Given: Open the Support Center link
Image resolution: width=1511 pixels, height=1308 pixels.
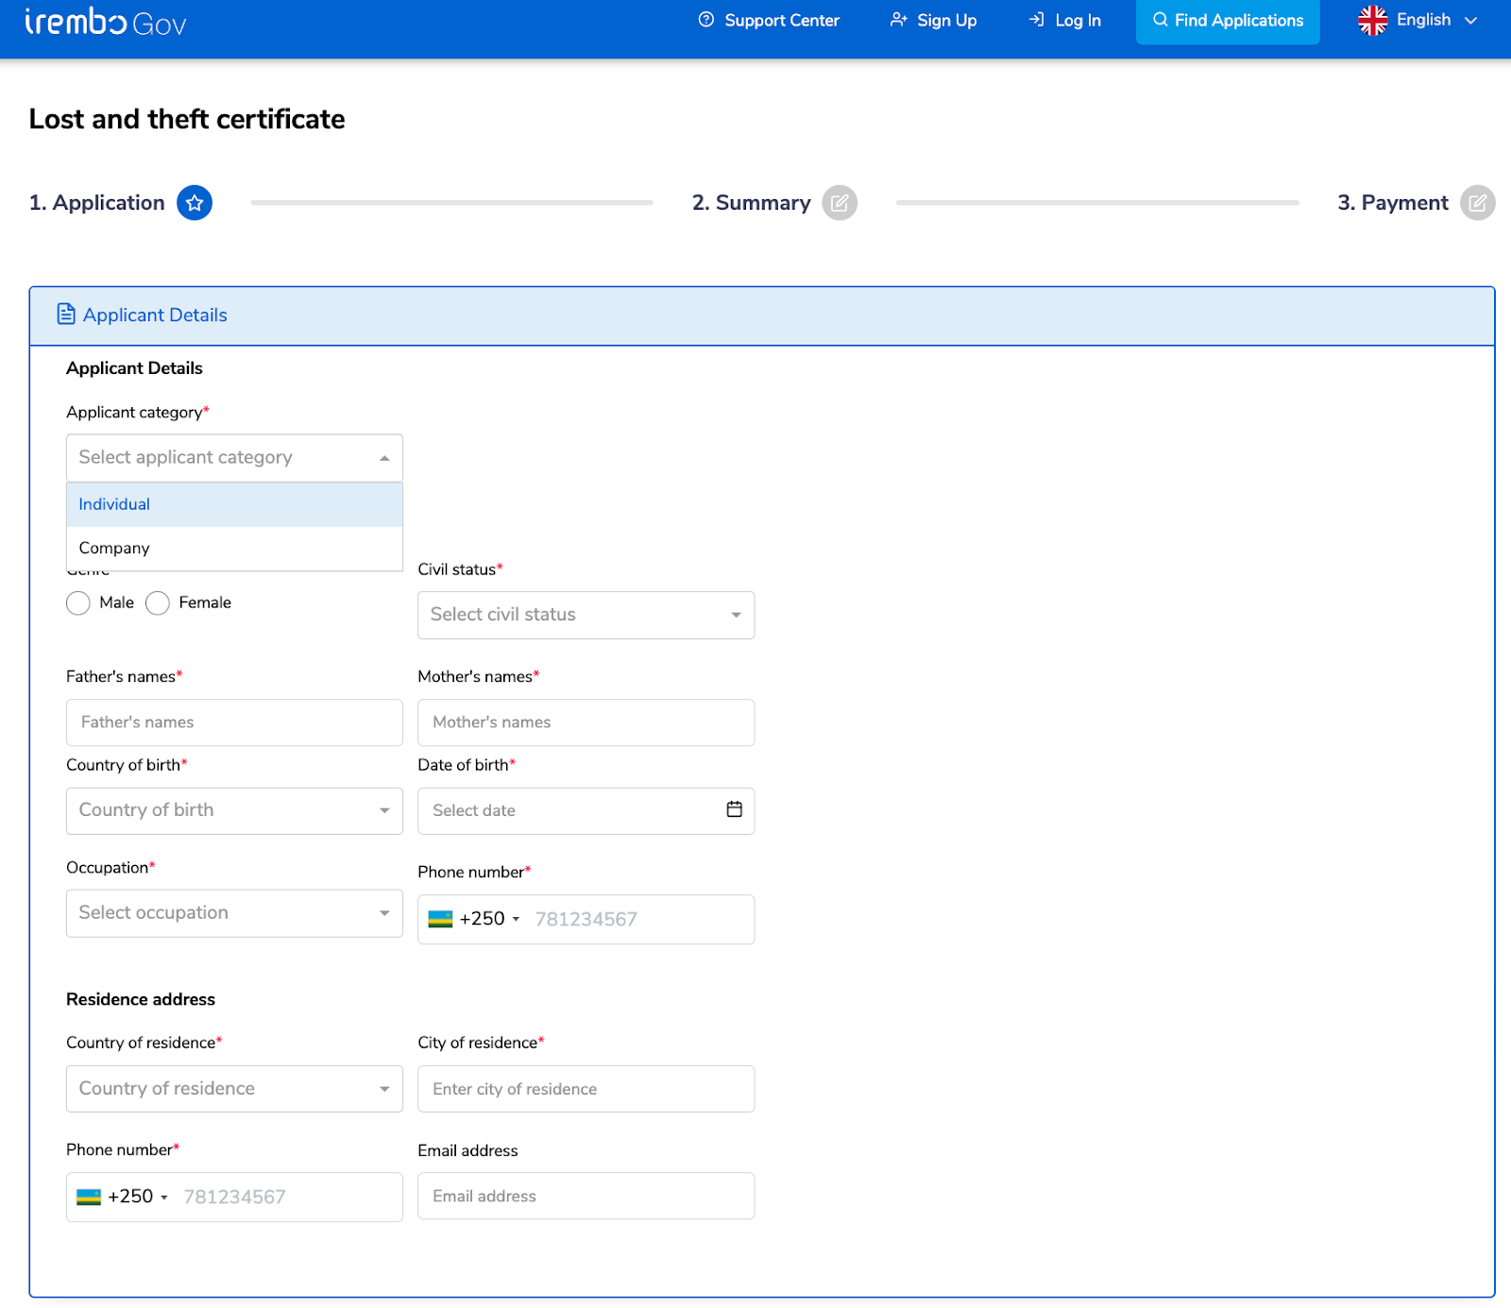Looking at the screenshot, I should (x=769, y=20).
